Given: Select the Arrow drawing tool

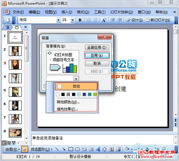Looking at the screenshot, I should [x=64, y=149].
